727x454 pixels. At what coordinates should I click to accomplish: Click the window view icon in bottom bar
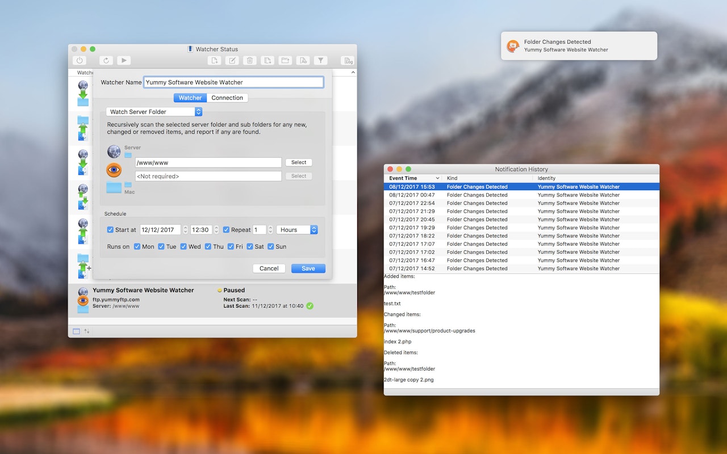pos(76,331)
